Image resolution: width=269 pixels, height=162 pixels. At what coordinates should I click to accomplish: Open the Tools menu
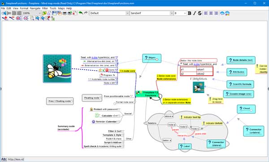coord(53,8)
